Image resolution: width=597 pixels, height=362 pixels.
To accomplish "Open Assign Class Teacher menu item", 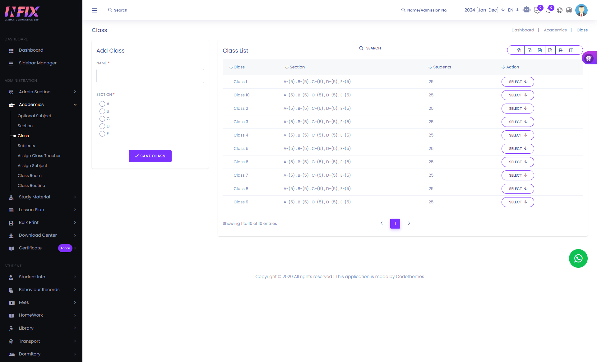I will pos(39,155).
